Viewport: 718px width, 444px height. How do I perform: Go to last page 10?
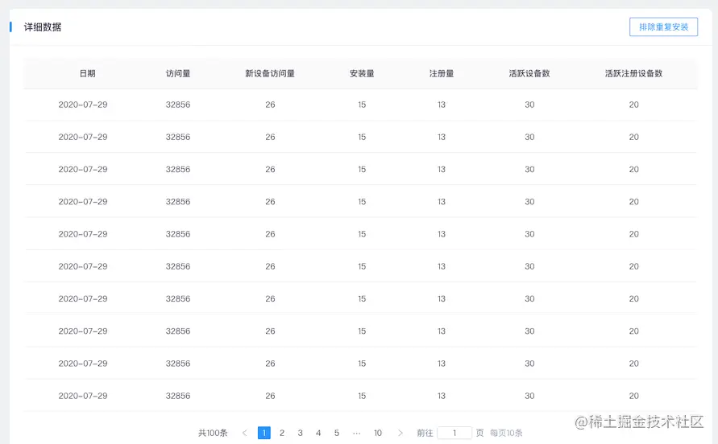click(x=378, y=433)
